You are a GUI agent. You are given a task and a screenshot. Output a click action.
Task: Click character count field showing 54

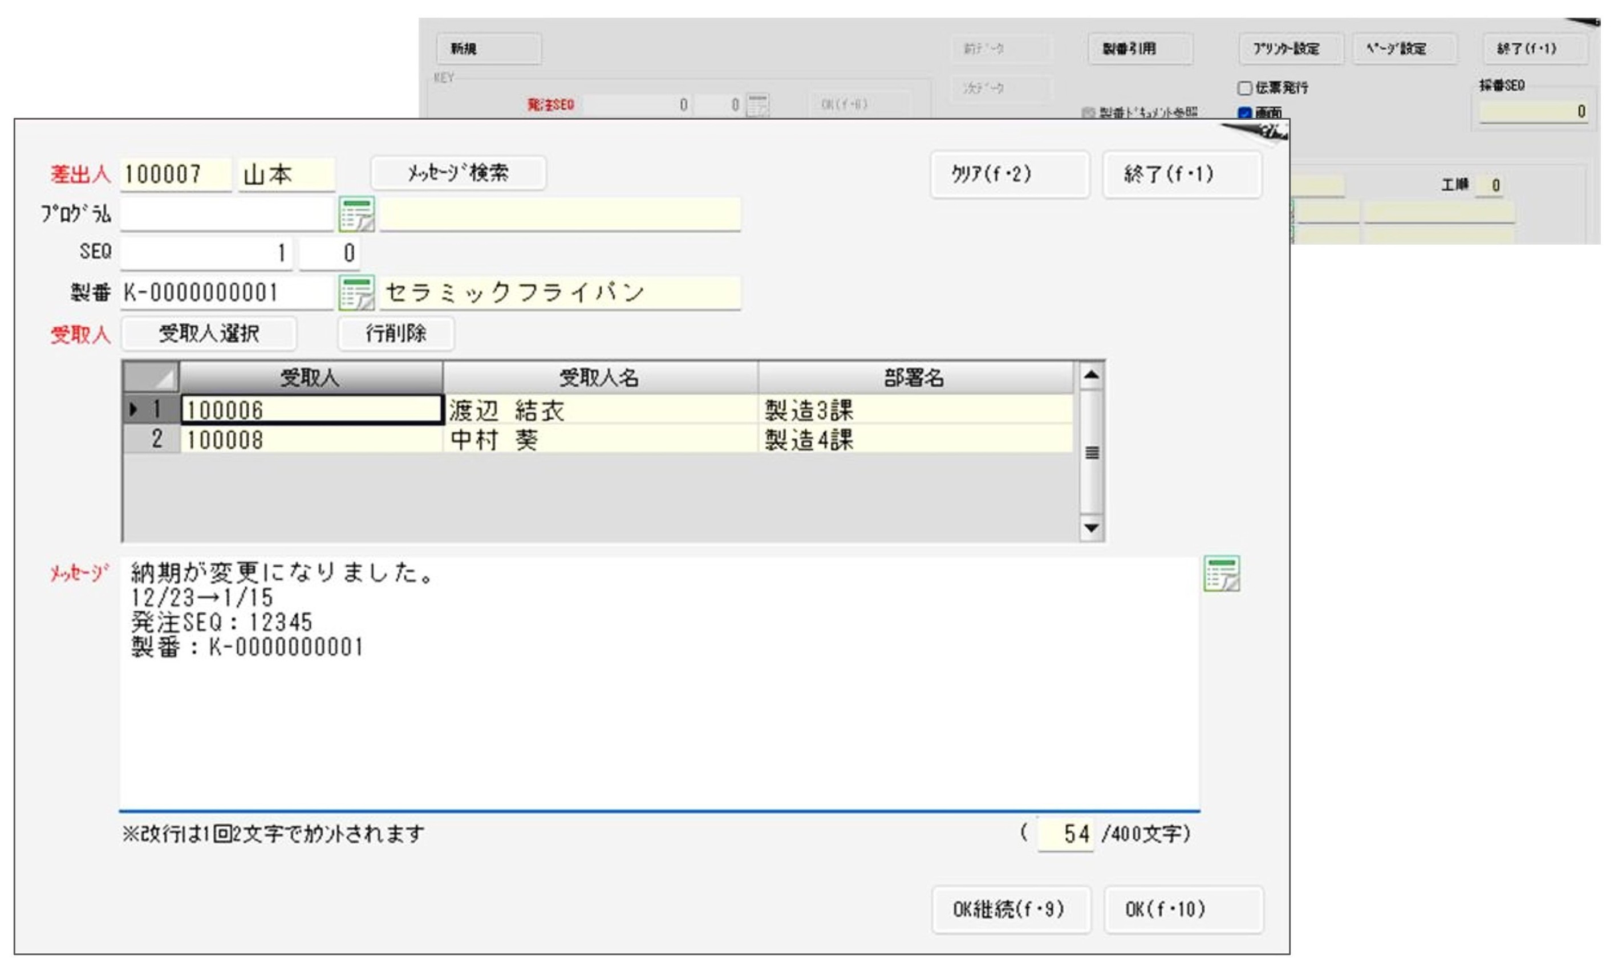pos(1065,834)
